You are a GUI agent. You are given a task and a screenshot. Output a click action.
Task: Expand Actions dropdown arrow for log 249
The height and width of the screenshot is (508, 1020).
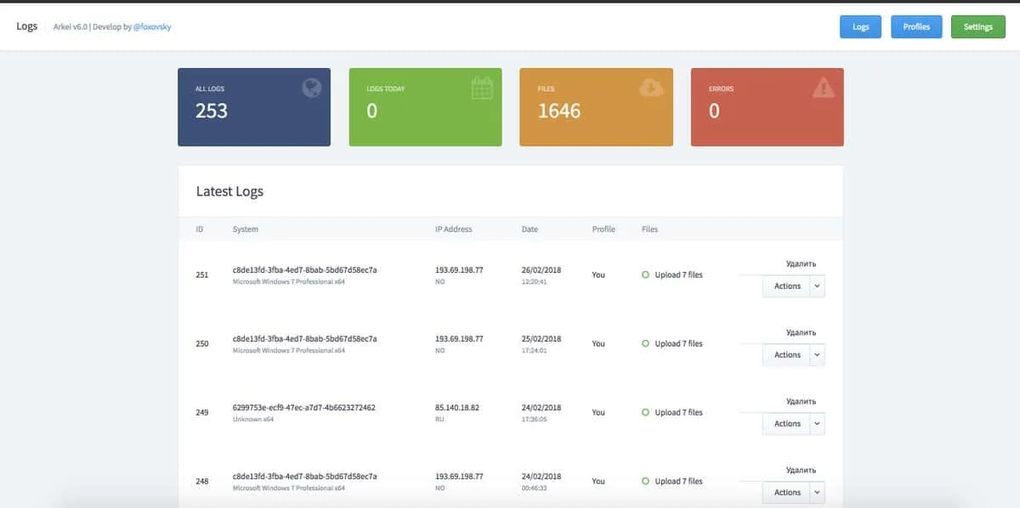818,424
